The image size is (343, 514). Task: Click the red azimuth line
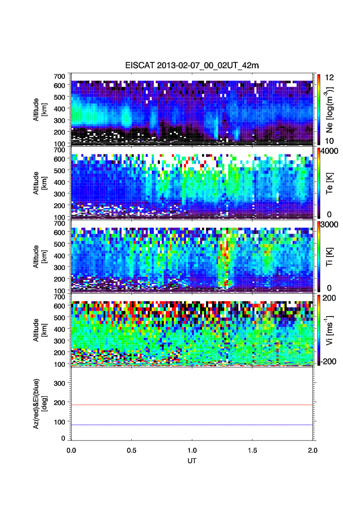[x=192, y=405]
